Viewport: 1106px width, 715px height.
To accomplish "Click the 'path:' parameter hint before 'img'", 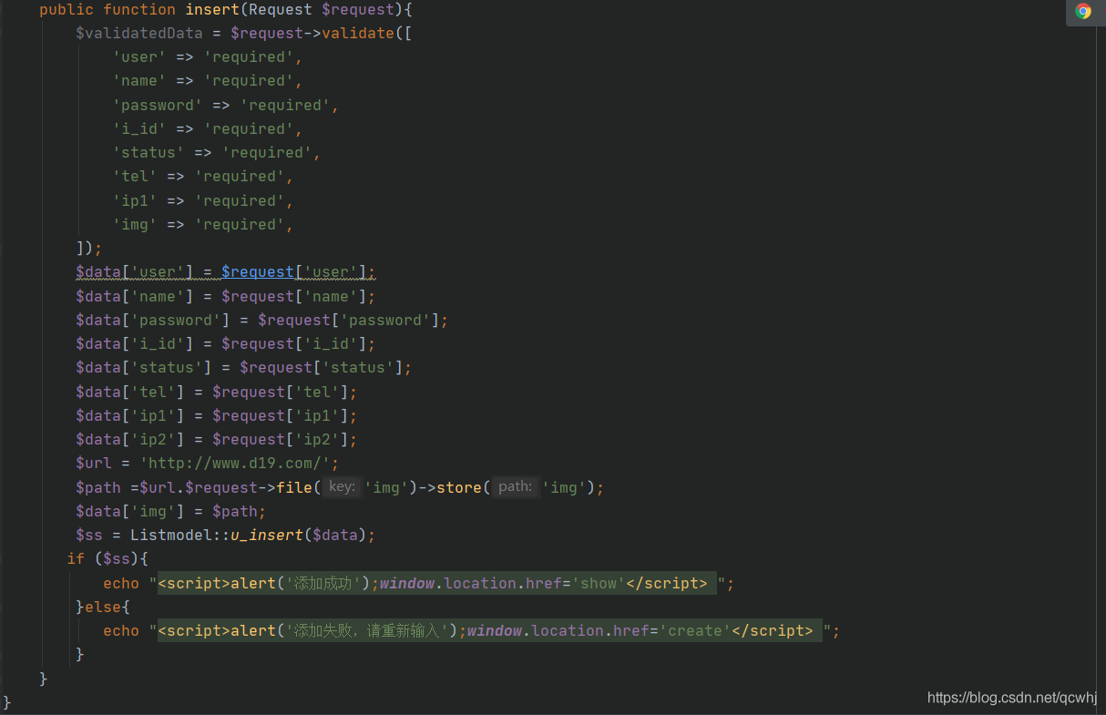I will coord(515,487).
